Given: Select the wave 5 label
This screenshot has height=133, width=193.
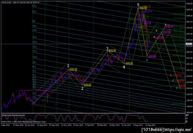Looking at the screenshot, I should [138, 5].
